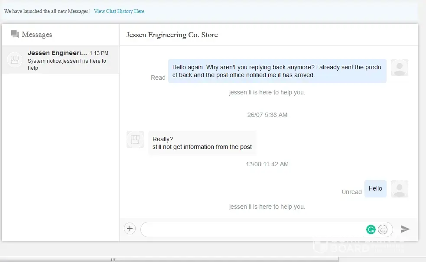The width and height of the screenshot is (426, 262).
Task: Click store avatar in conversation list
Action: coord(15,60)
